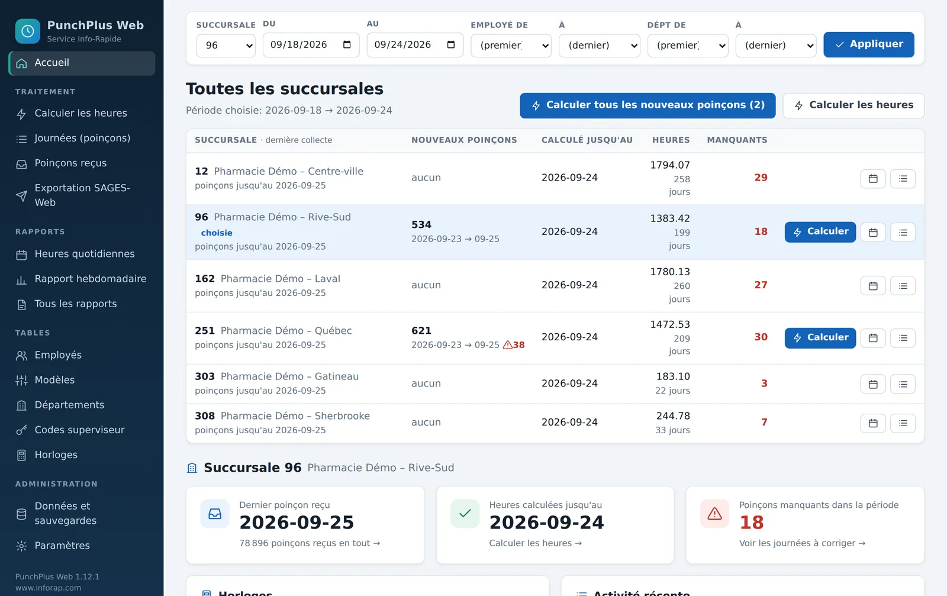Open list icon in Rive-Sud row

903,233
